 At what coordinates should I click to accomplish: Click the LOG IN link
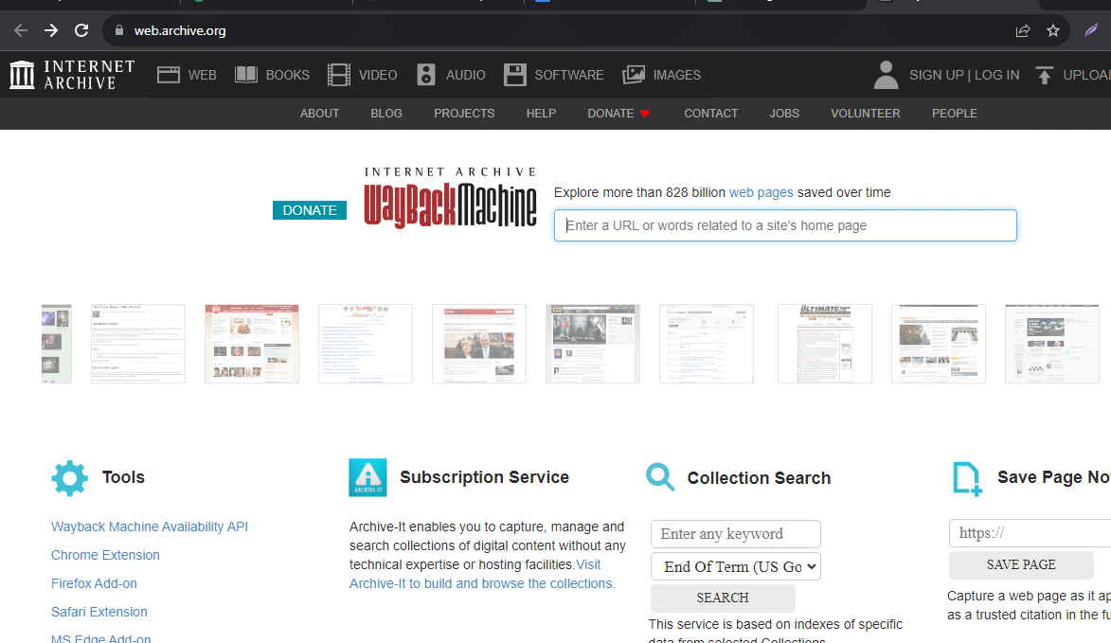tap(997, 75)
